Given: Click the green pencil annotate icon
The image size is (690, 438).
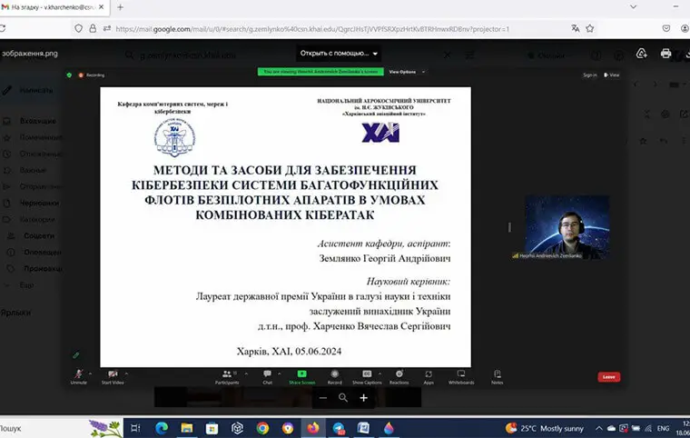Looking at the screenshot, I should coord(75,354).
